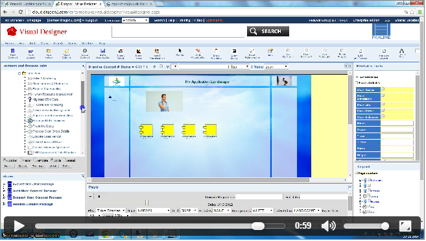Open the language English dropdown
426x241 pixels.
point(135,20)
